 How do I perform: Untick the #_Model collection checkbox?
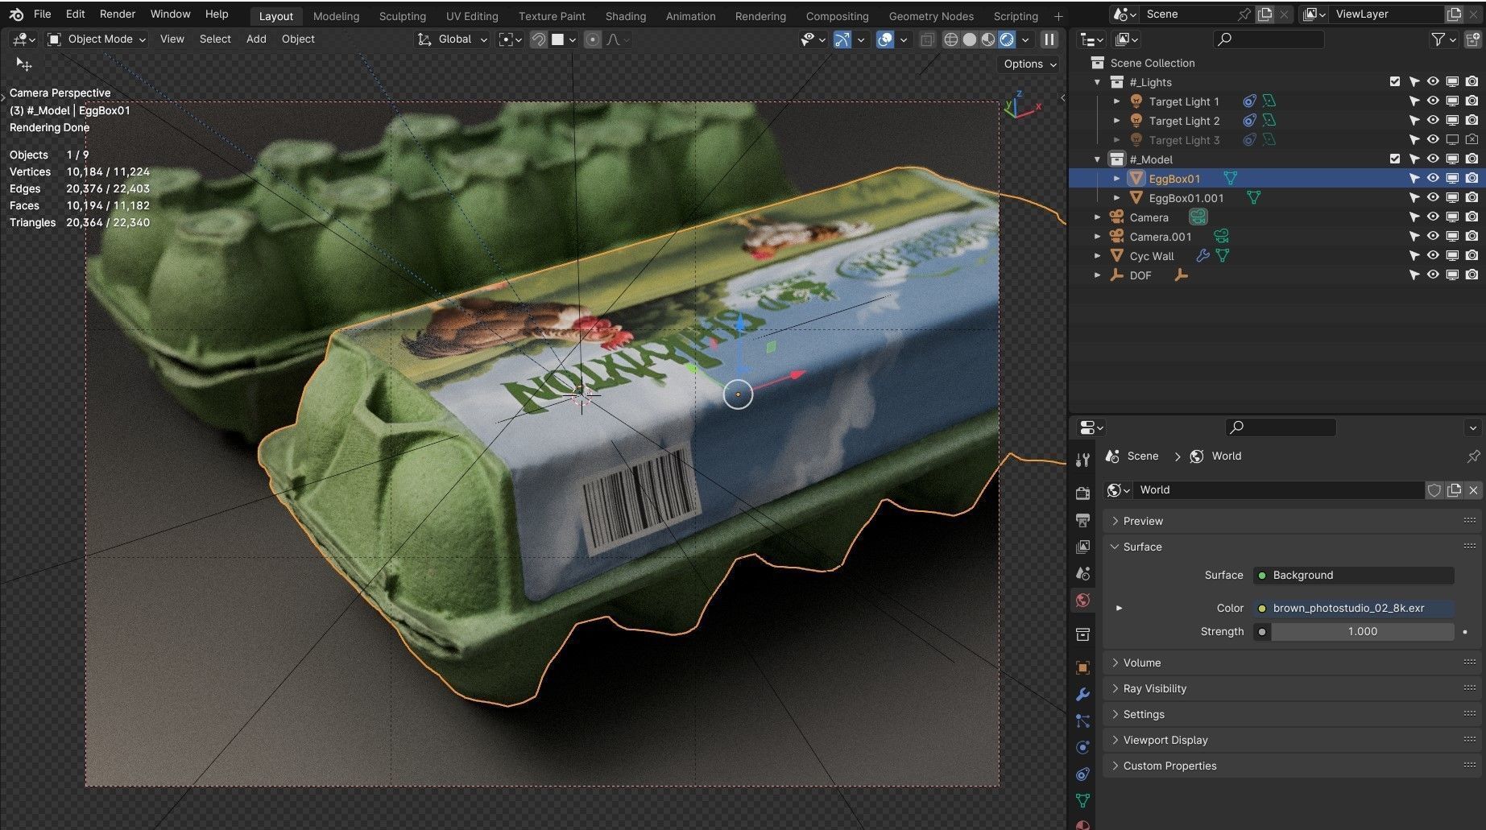[x=1395, y=159]
